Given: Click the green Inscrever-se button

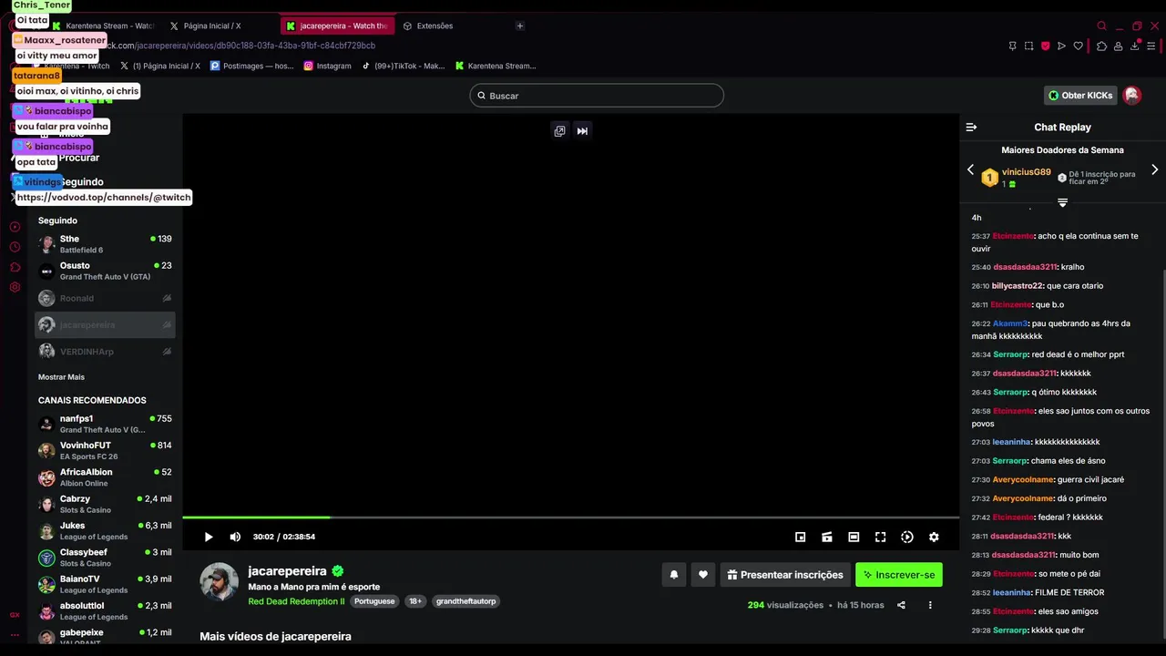Looking at the screenshot, I should [x=899, y=575].
